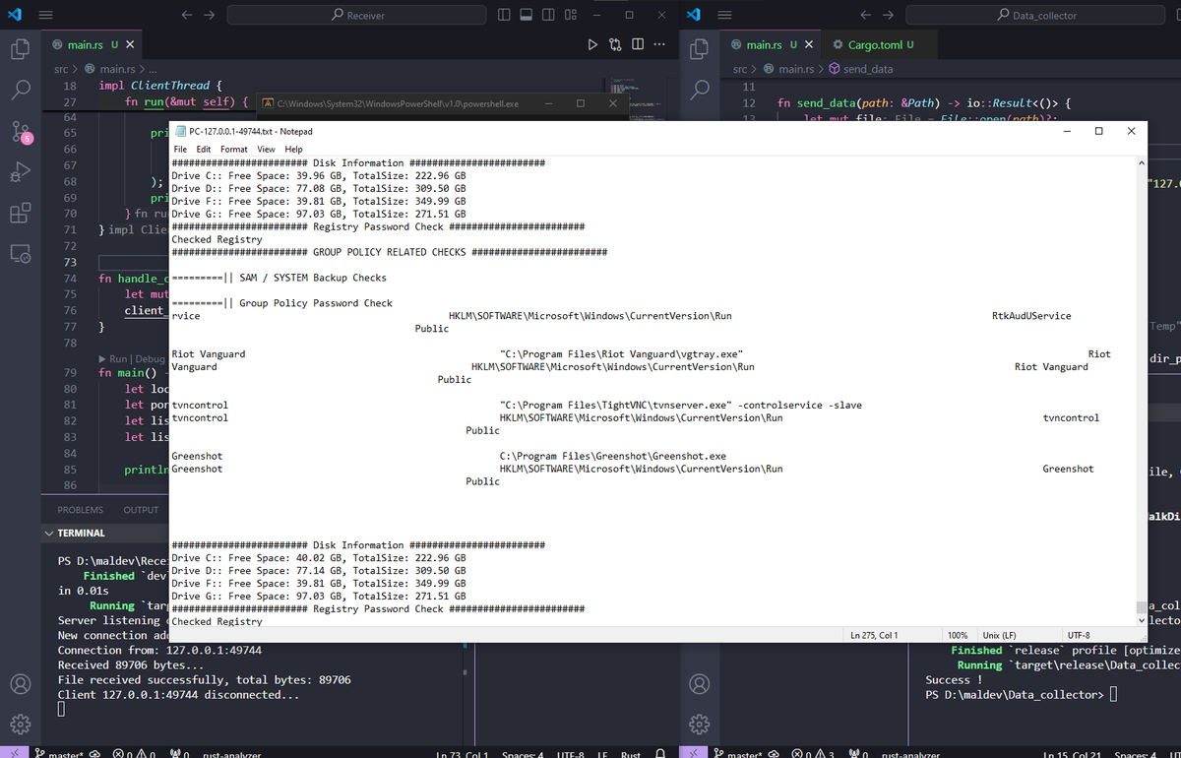Open Extensions view in Receiver window

tap(21, 213)
